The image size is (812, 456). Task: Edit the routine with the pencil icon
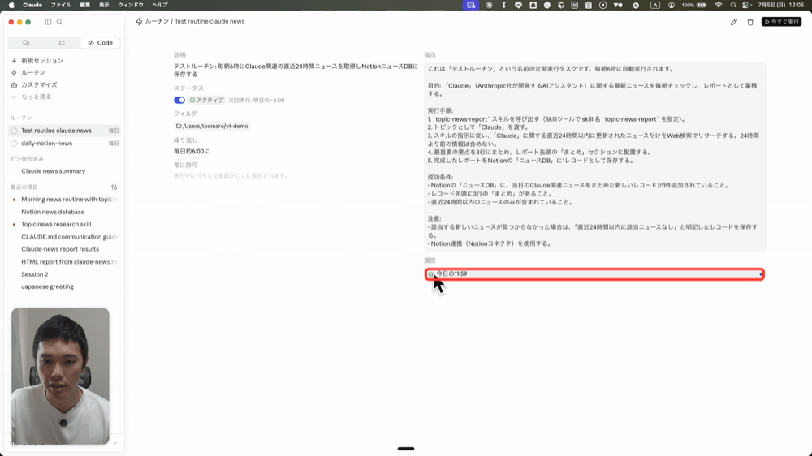click(x=734, y=22)
